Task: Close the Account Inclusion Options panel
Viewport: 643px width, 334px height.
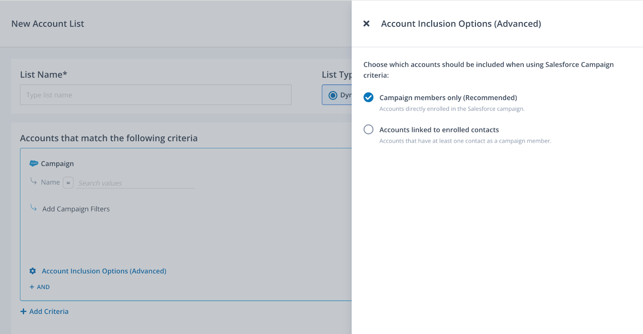Action: (x=366, y=24)
